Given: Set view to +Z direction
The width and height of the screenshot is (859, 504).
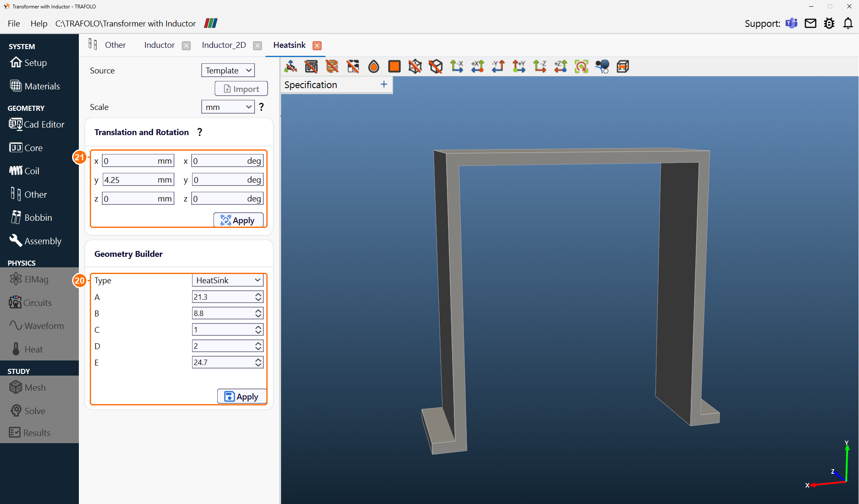Looking at the screenshot, I should pos(561,66).
